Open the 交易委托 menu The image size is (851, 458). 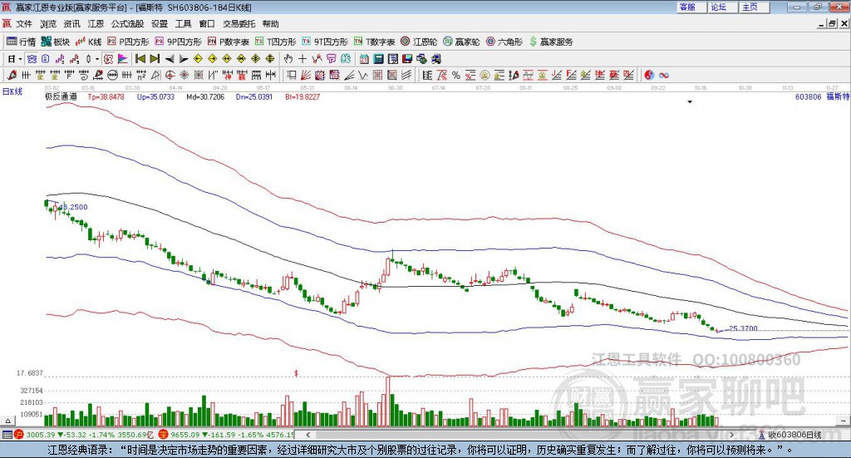tap(239, 24)
